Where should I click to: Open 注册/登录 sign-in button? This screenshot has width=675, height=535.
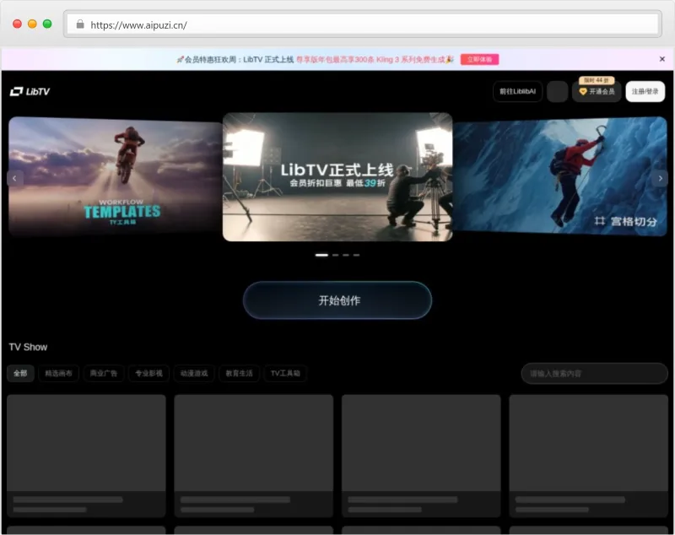click(645, 91)
